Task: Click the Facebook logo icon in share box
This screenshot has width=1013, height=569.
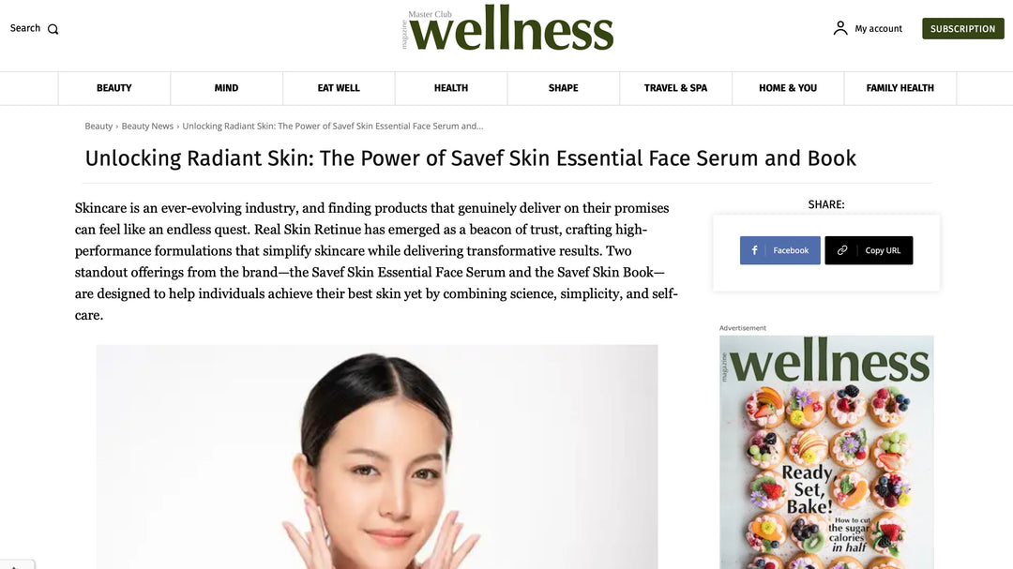Action: pos(754,250)
